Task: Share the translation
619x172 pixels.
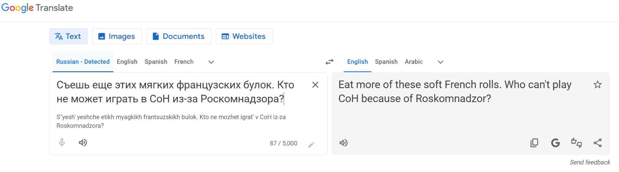Action: click(x=598, y=143)
